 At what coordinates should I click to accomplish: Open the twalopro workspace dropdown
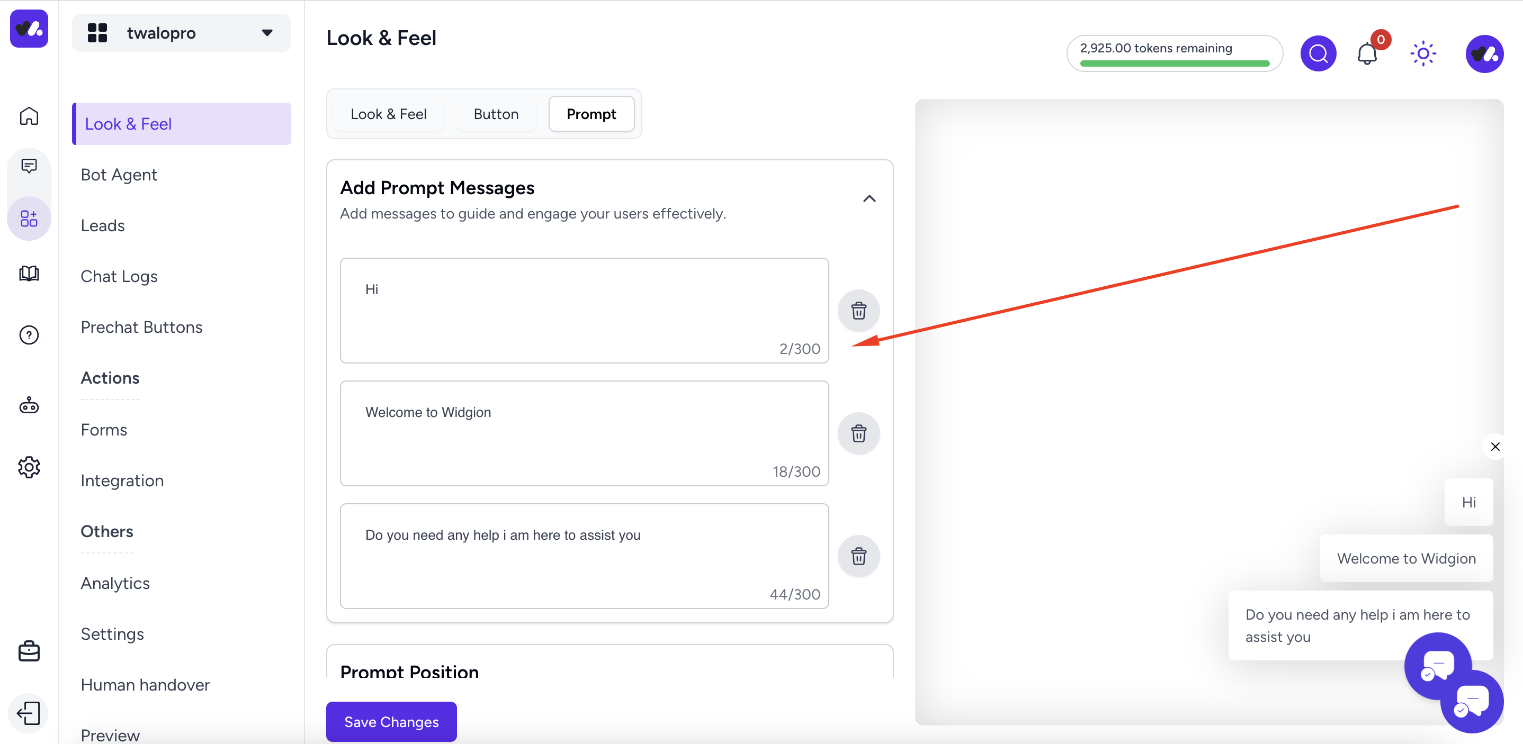click(x=181, y=33)
